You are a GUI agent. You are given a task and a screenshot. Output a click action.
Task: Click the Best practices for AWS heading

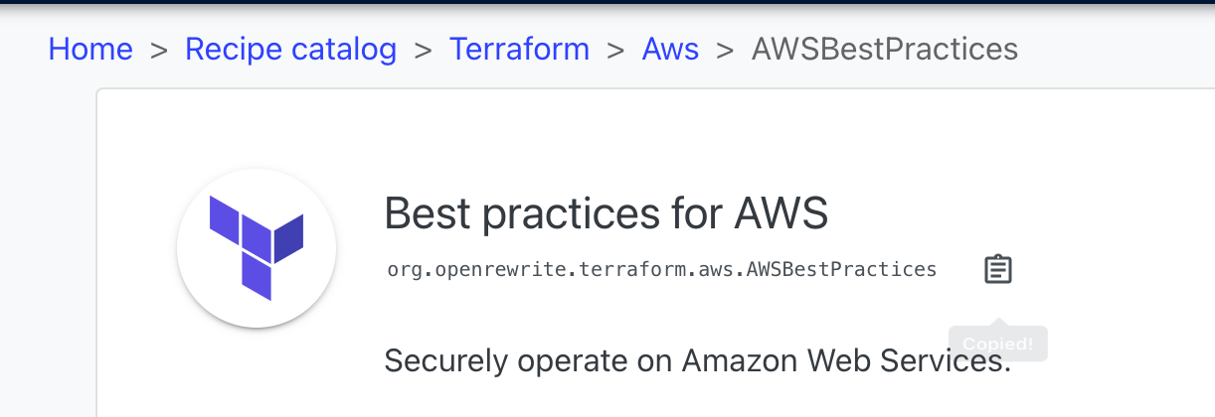607,212
